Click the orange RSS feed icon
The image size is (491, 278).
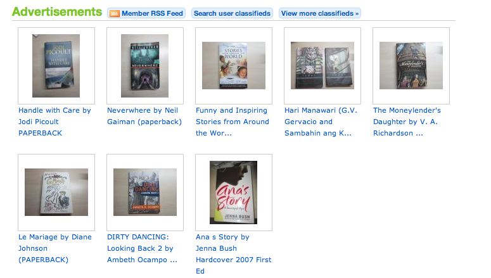pos(115,13)
